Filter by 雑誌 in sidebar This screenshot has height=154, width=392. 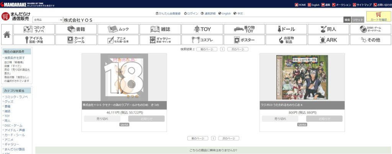8,111
